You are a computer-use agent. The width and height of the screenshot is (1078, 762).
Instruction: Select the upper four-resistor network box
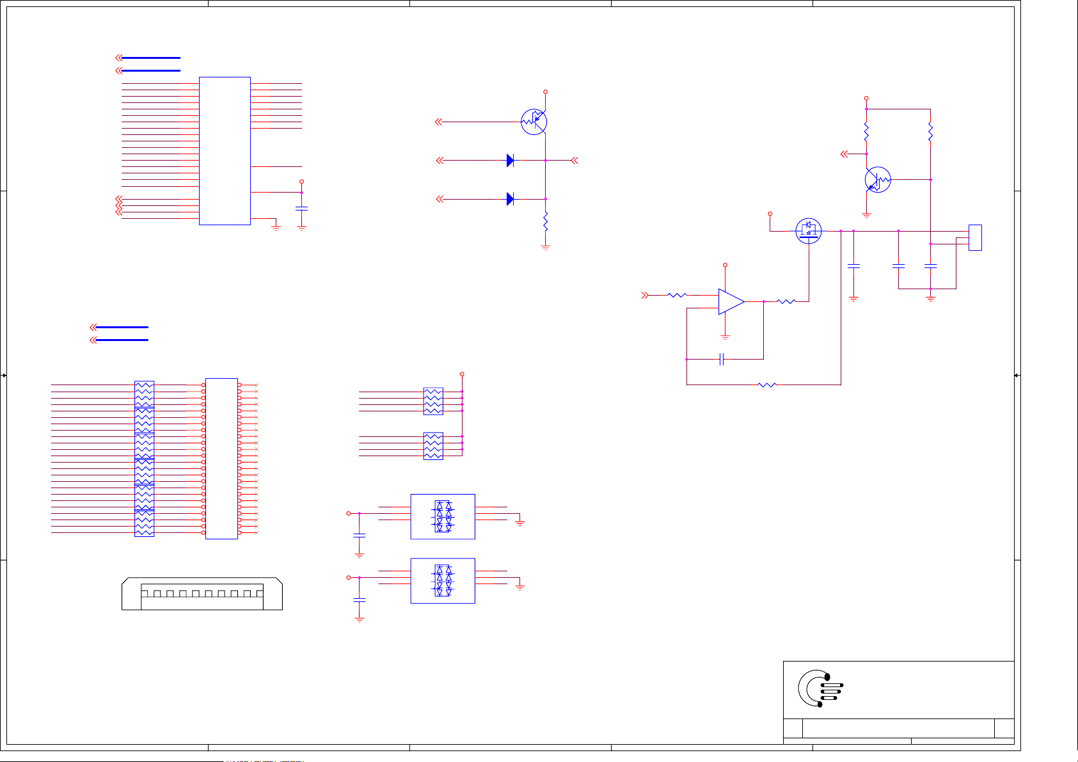point(433,401)
